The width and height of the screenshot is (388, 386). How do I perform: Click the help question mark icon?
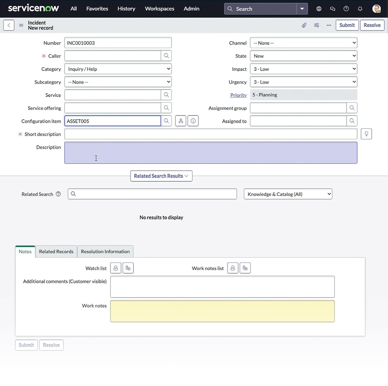pyautogui.click(x=346, y=9)
